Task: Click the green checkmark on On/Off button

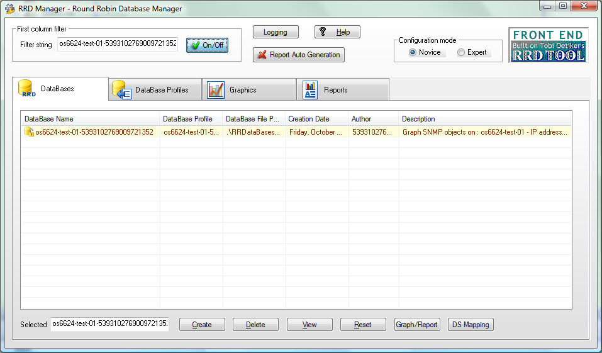Action: (x=196, y=45)
